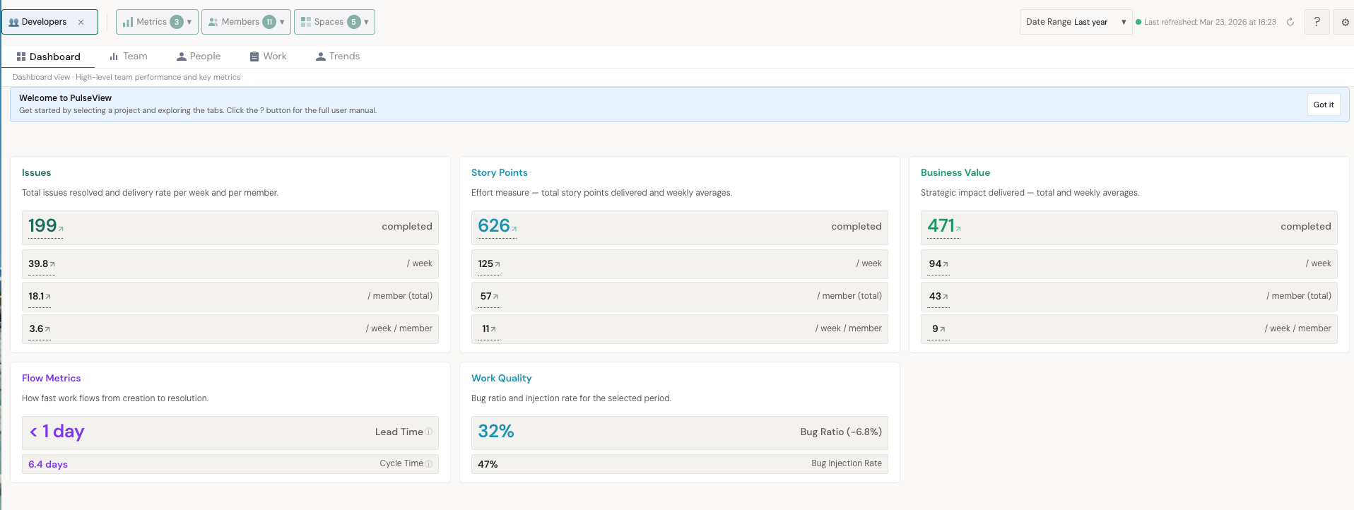Click the Members count badge 11
This screenshot has height=510, width=1354.
pyautogui.click(x=269, y=22)
